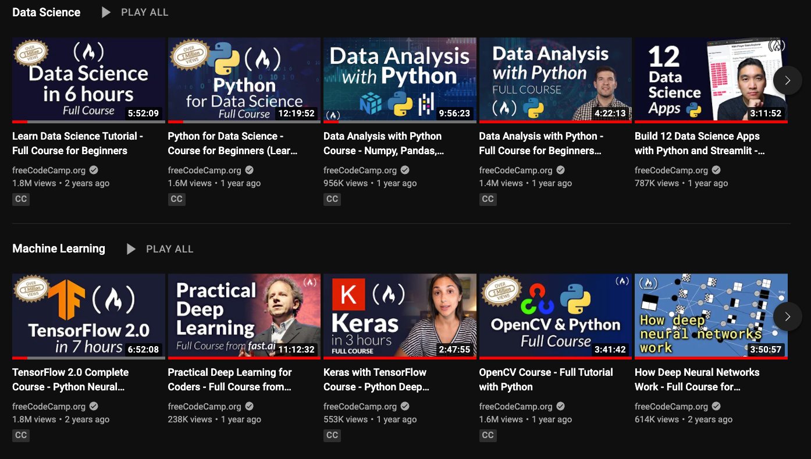Open the 4:22:13 Data Analysis Full Course thumbnail

point(556,80)
